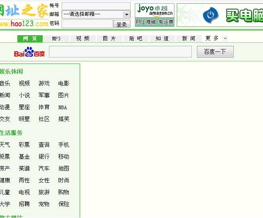Open the 招聘 link

pyautogui.click(x=24, y=204)
